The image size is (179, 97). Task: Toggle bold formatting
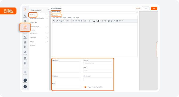click(x=68, y=21)
